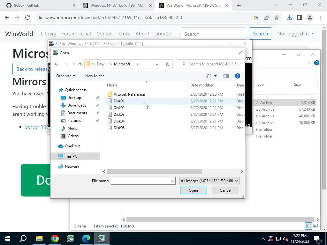Toggle the preview pane button
This screenshot has height=245, width=327.
coord(226,76)
